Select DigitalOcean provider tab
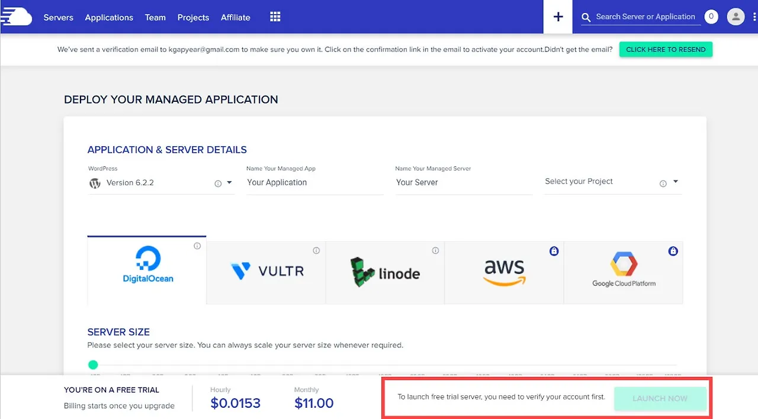758x419 pixels. [x=147, y=270]
